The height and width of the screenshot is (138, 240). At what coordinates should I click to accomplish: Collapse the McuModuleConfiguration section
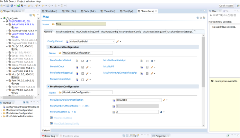[48, 87]
